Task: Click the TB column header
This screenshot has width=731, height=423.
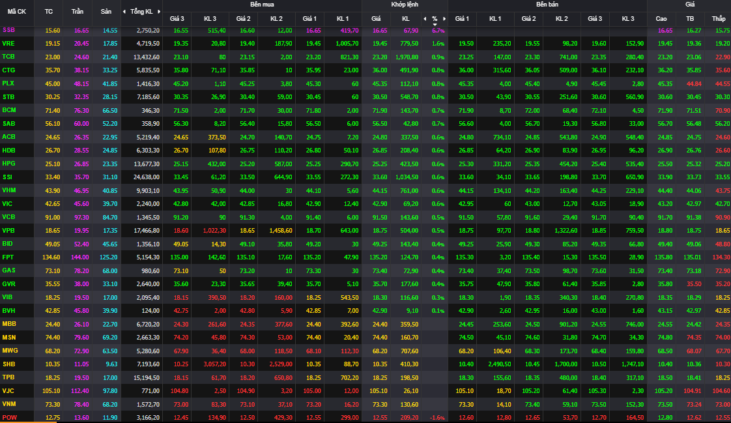Action: 690,19
